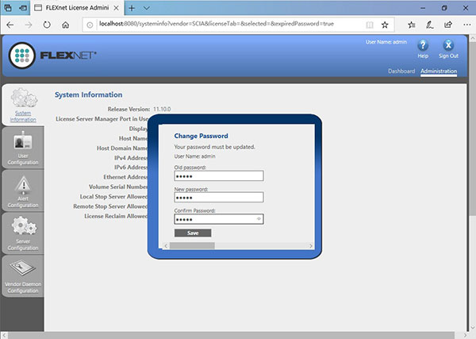Click the Release Version value 11.10.0
The height and width of the screenshot is (339, 476).
pos(162,109)
